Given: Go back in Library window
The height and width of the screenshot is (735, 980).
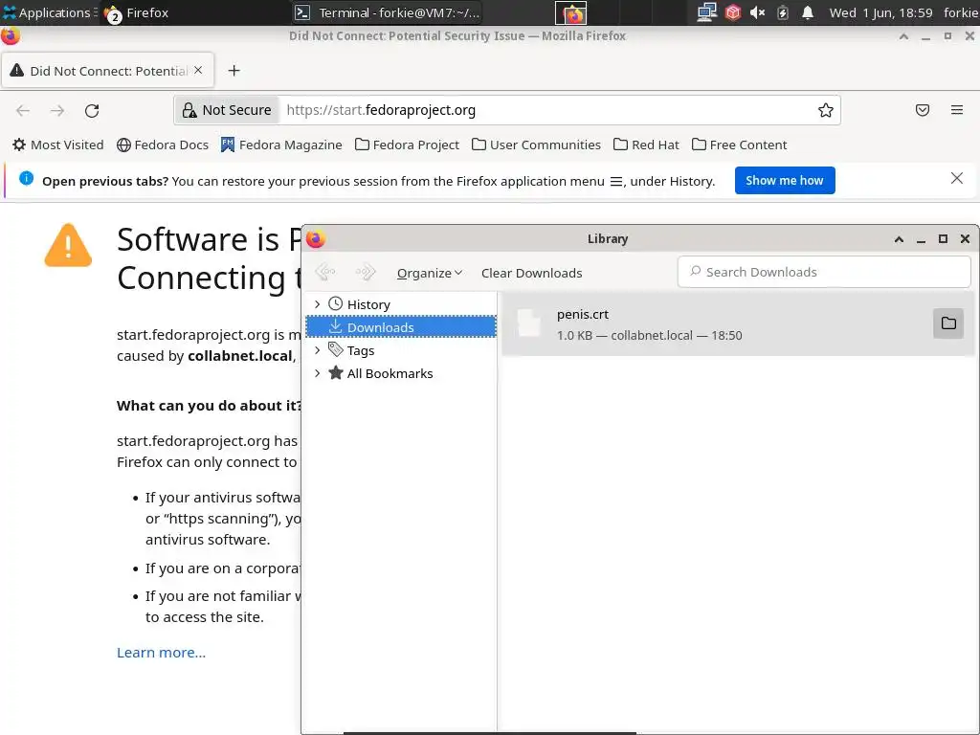Looking at the screenshot, I should 325,272.
